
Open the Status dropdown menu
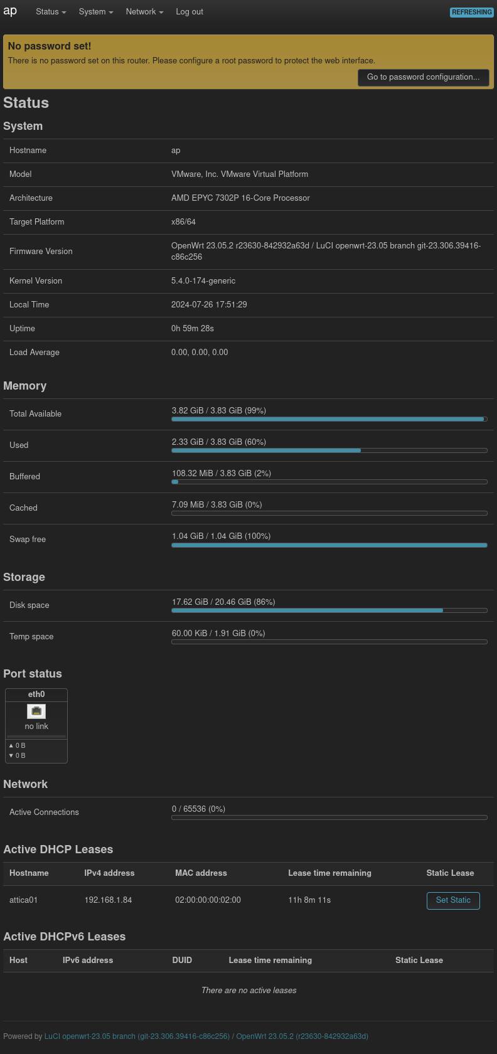click(x=51, y=12)
